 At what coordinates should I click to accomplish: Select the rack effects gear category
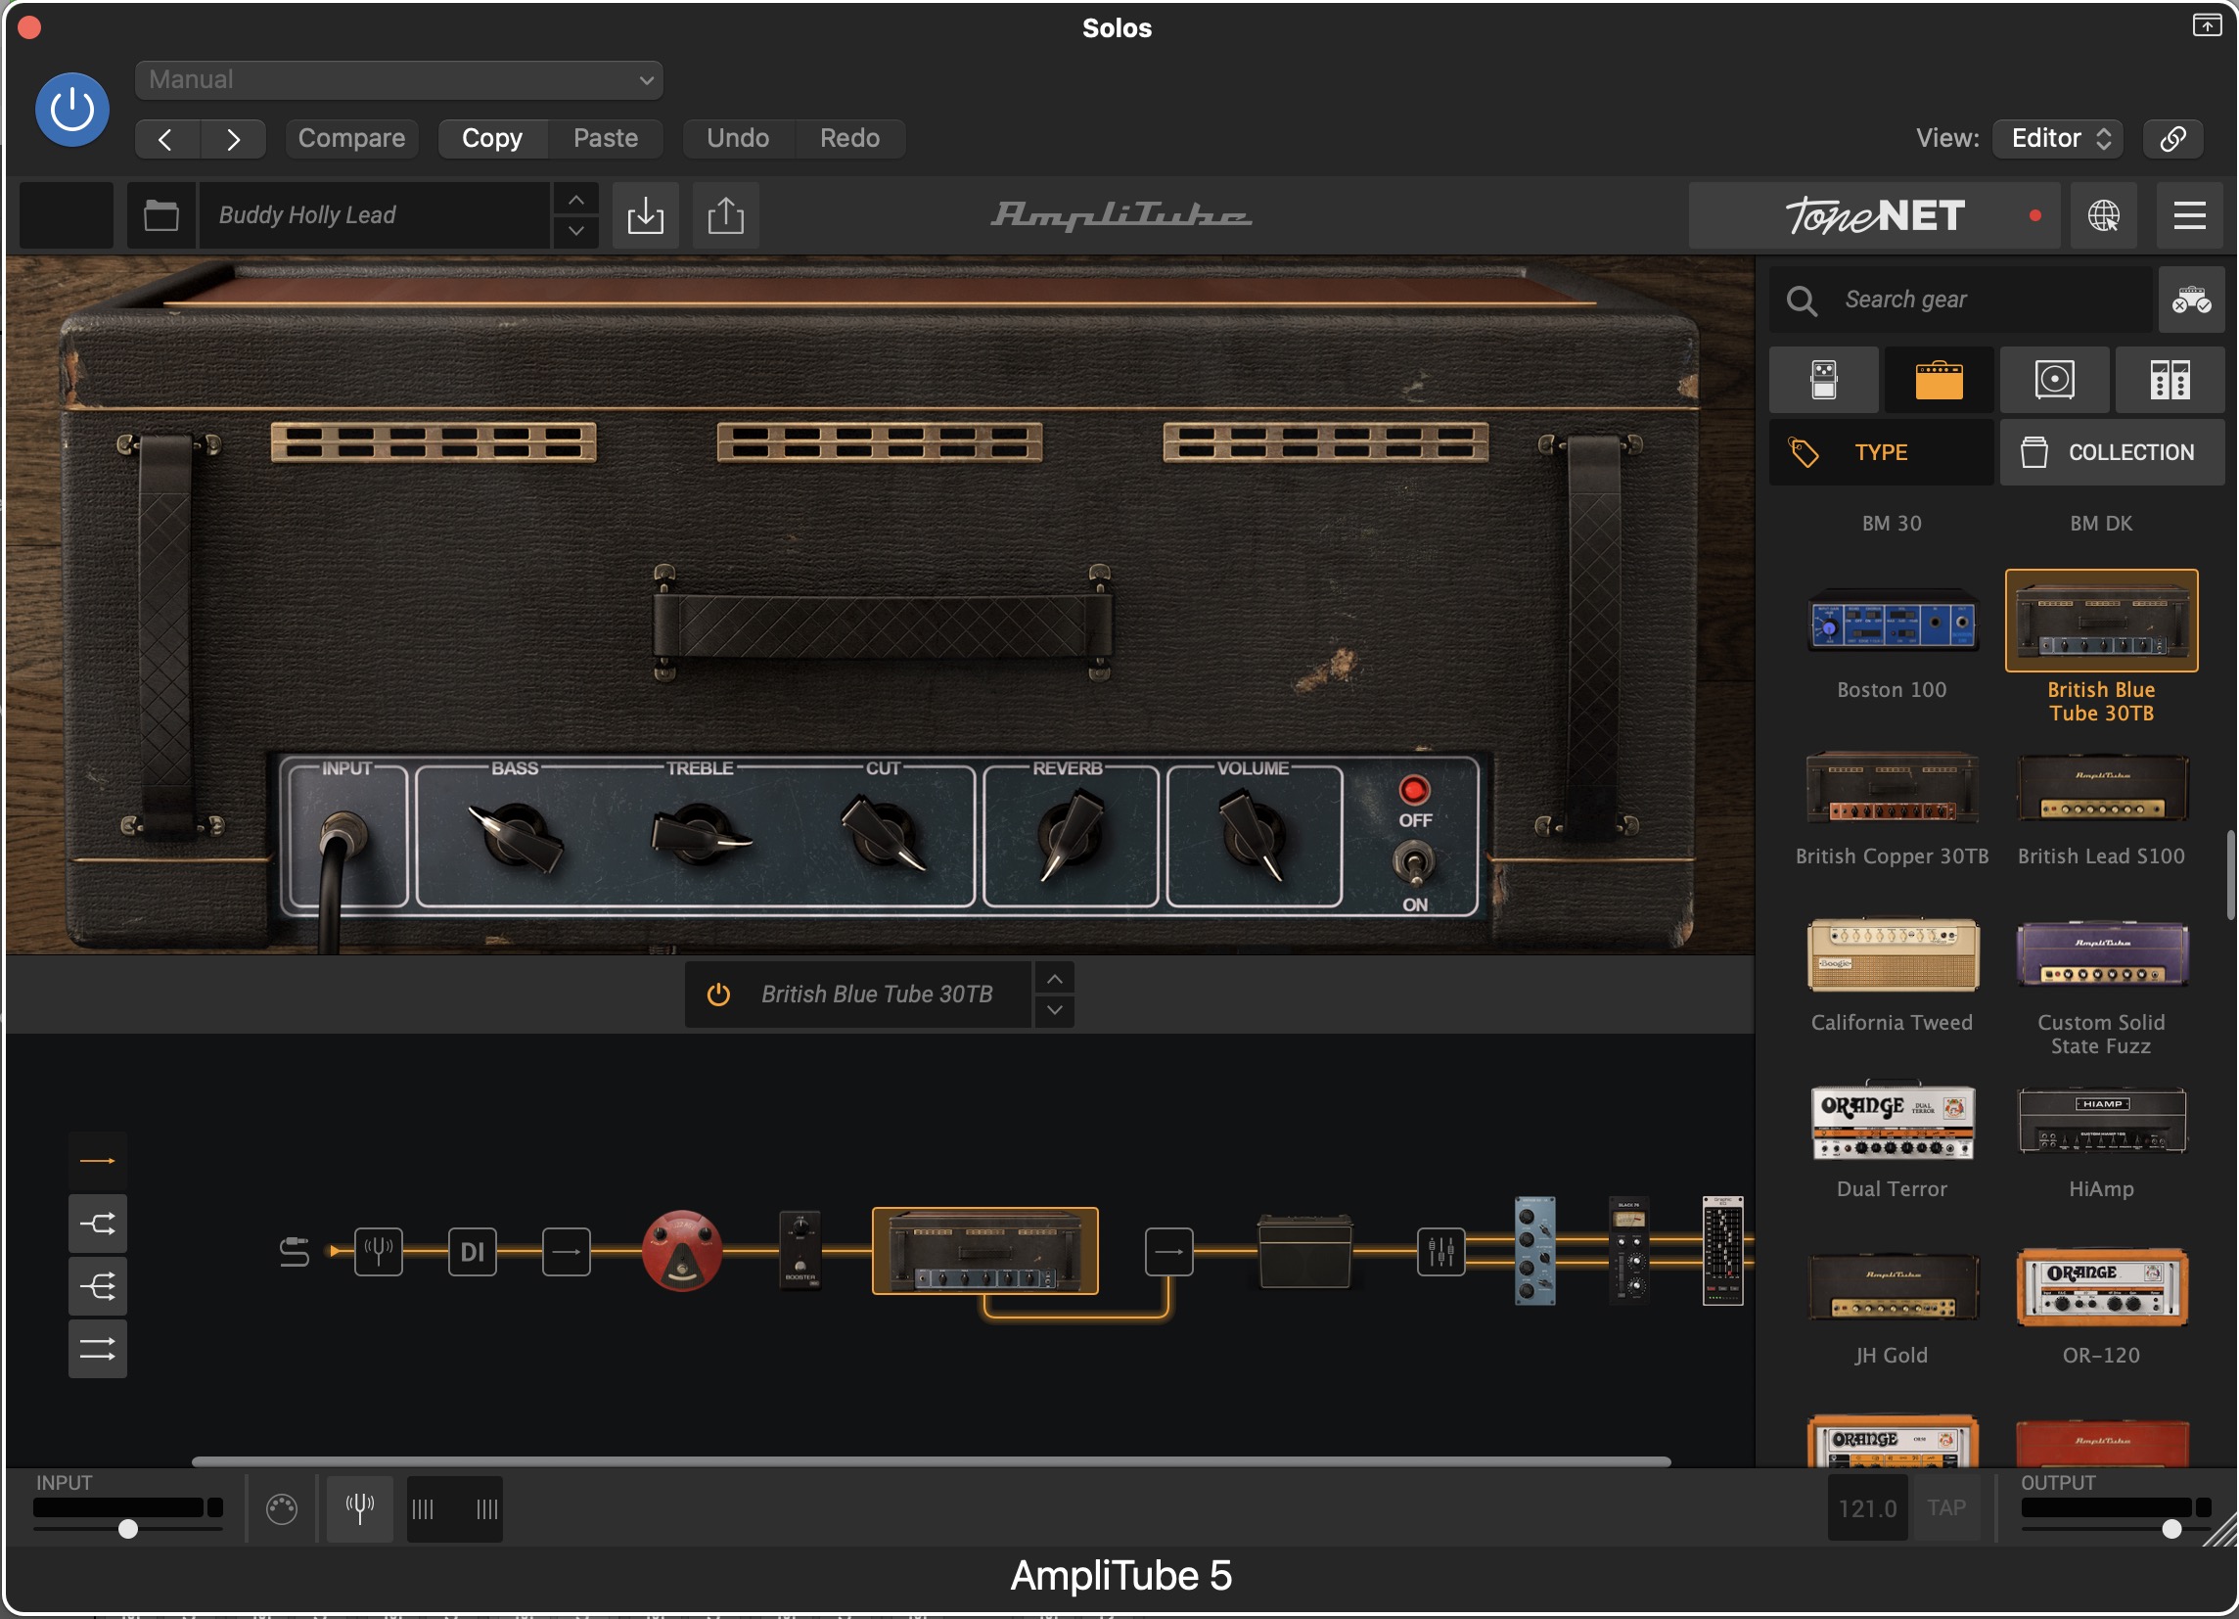[2170, 380]
